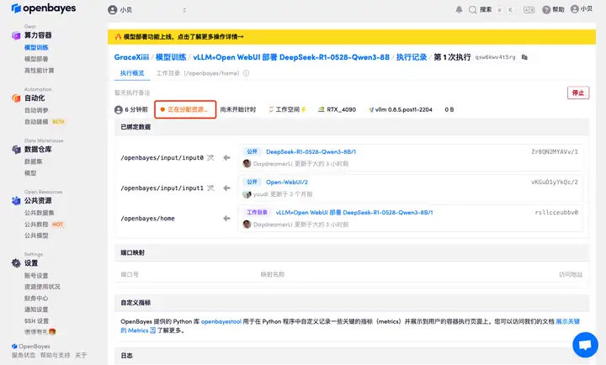This screenshot has height=365, width=606.
Task: Open the notifications bell
Action: point(459,9)
